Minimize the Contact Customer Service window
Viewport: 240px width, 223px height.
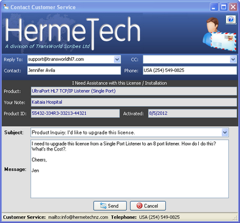click(214, 7)
